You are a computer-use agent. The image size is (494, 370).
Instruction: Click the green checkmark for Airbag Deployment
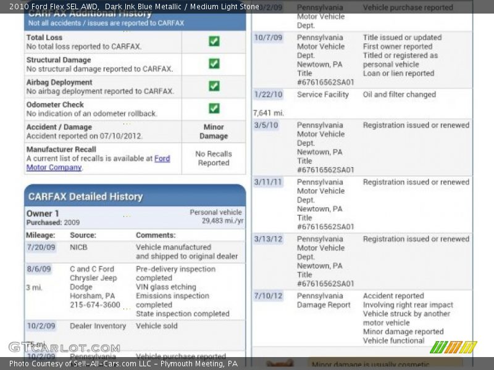coord(214,86)
